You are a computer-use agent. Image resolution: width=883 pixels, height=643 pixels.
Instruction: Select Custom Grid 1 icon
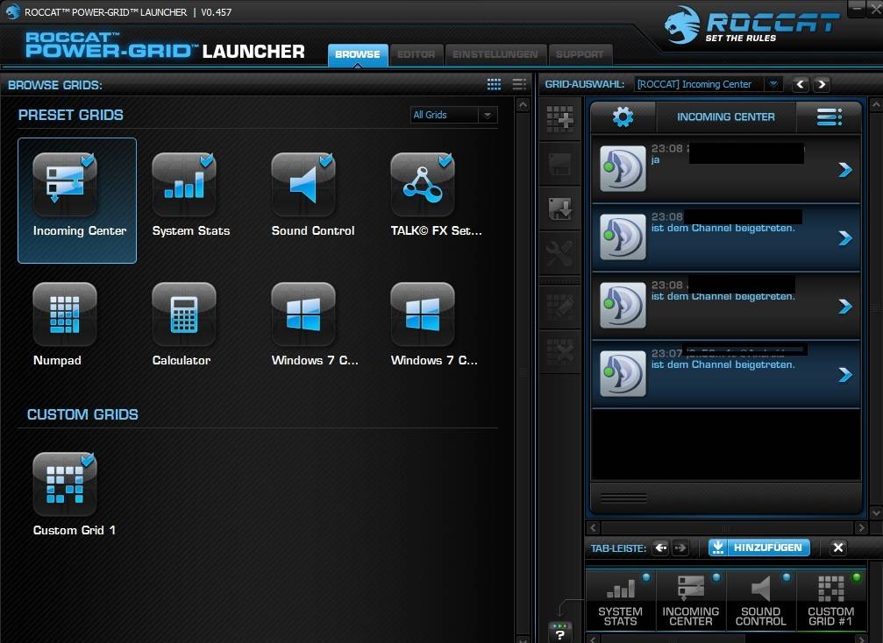pos(65,484)
